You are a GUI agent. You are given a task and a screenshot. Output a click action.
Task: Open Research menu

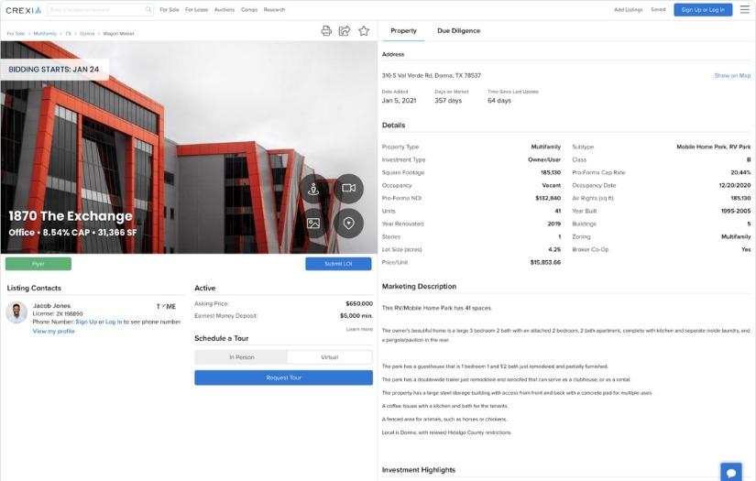pyautogui.click(x=274, y=10)
